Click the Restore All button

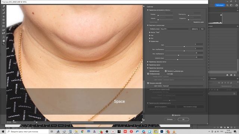(190, 107)
